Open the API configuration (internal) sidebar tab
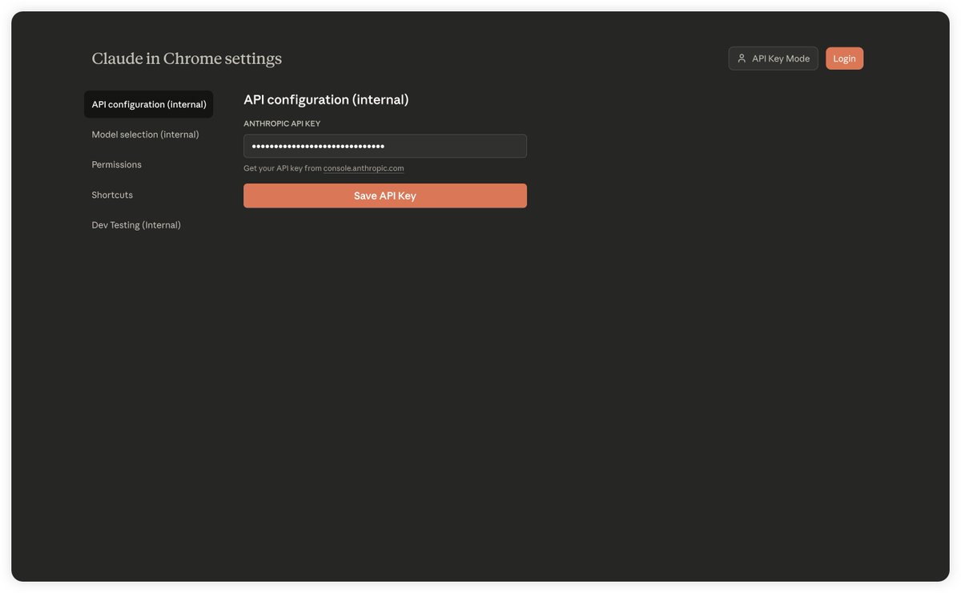Screen dimensions: 961x593 [x=148, y=104]
